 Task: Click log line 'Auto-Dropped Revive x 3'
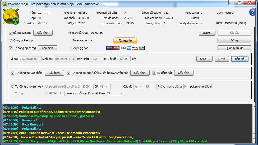52,133
